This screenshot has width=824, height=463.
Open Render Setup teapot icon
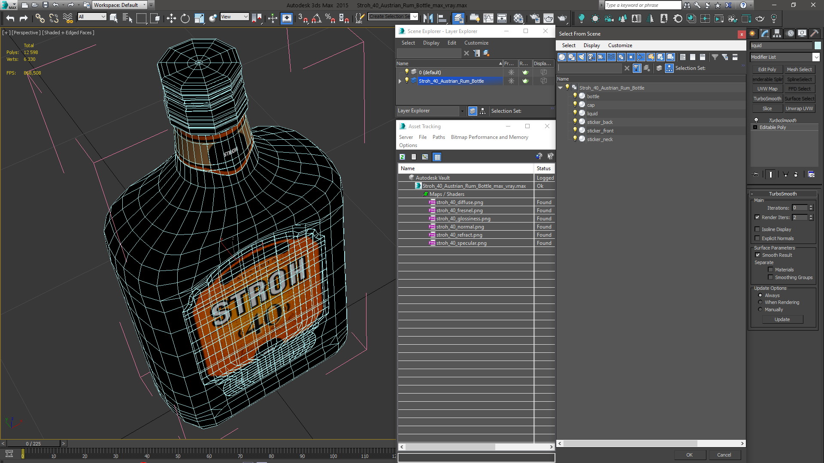pyautogui.click(x=535, y=18)
